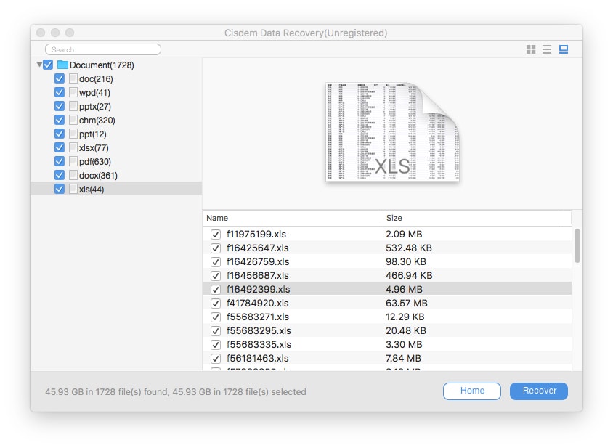
Task: Sort files by Name column header
Action: point(293,218)
